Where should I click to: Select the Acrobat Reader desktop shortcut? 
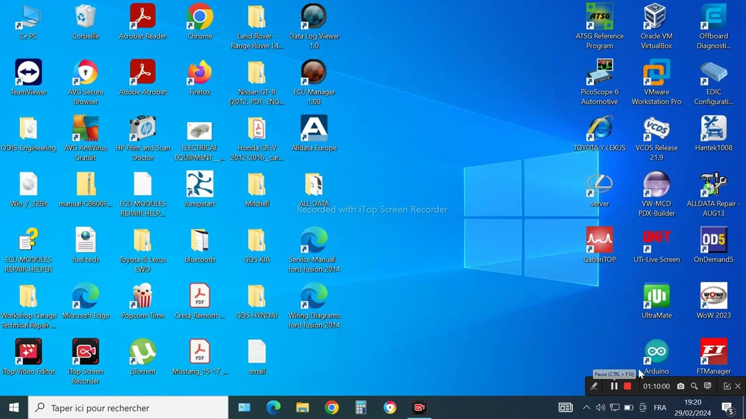(143, 22)
